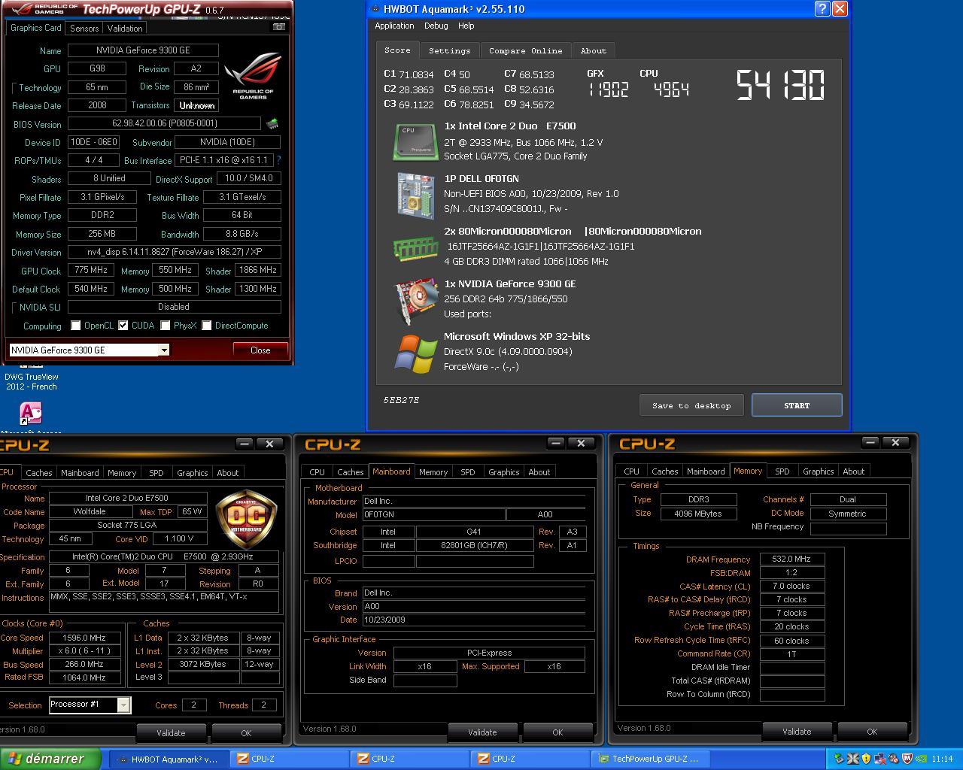Open the Aquamark help question mark button
Screen dimensions: 963x770
(x=823, y=9)
